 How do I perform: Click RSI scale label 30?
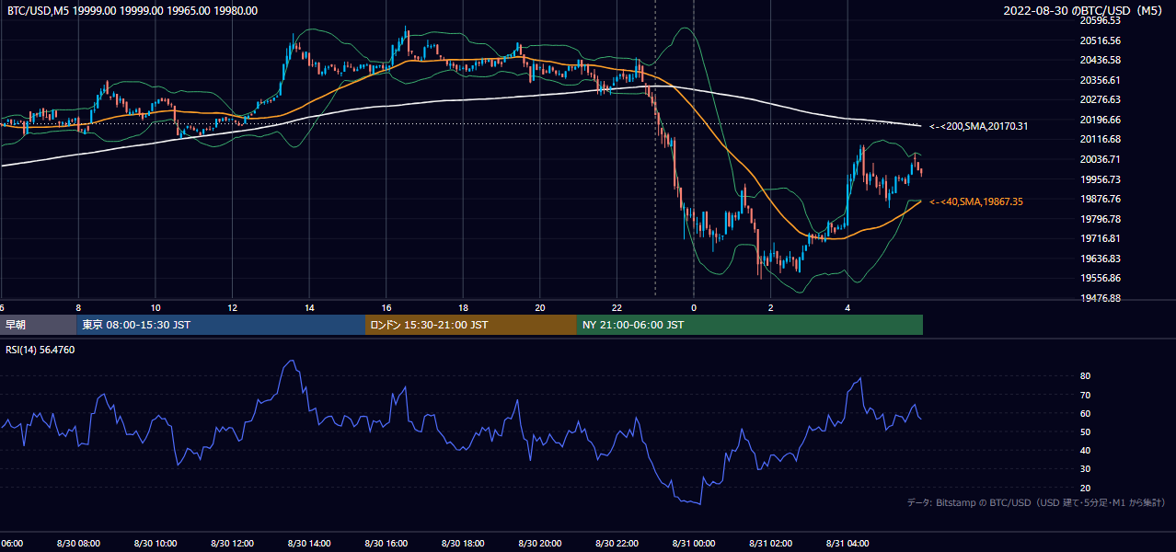pyautogui.click(x=1085, y=469)
